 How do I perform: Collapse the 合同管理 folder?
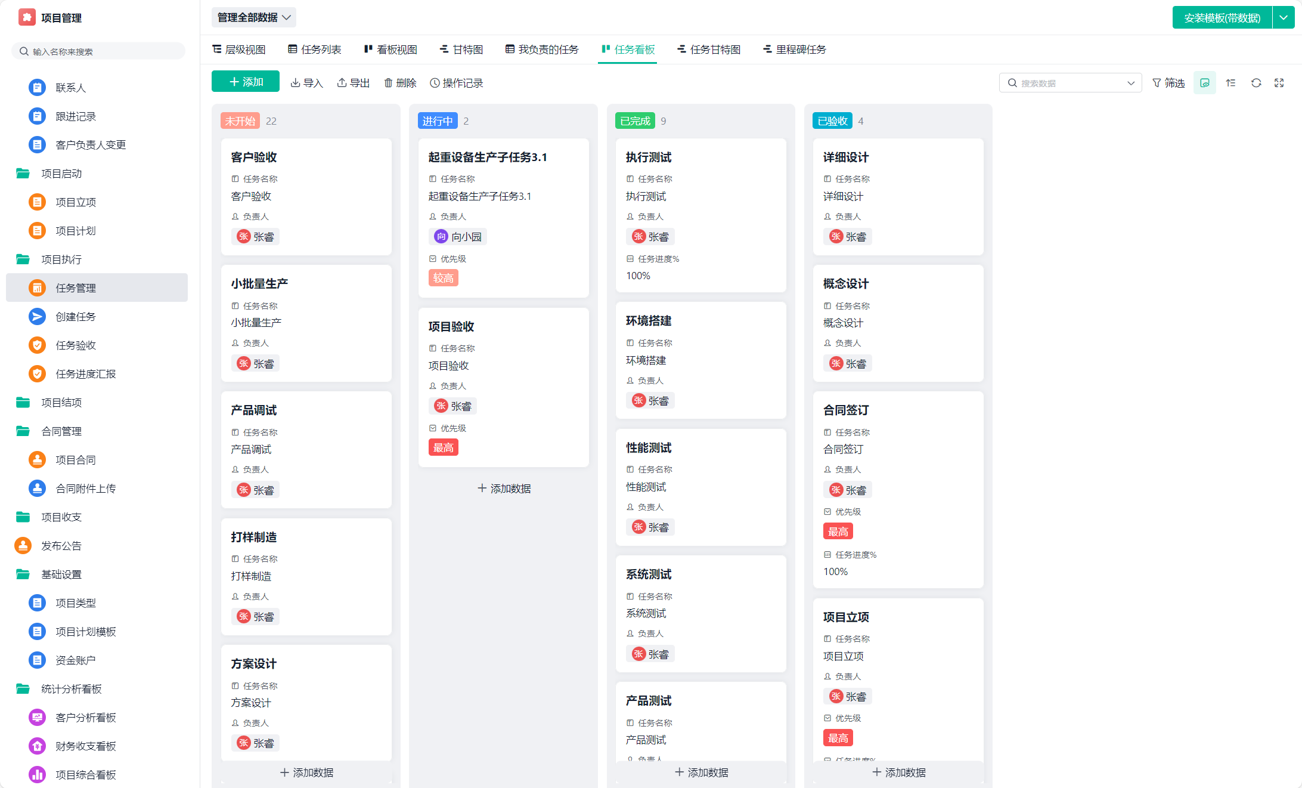click(23, 431)
